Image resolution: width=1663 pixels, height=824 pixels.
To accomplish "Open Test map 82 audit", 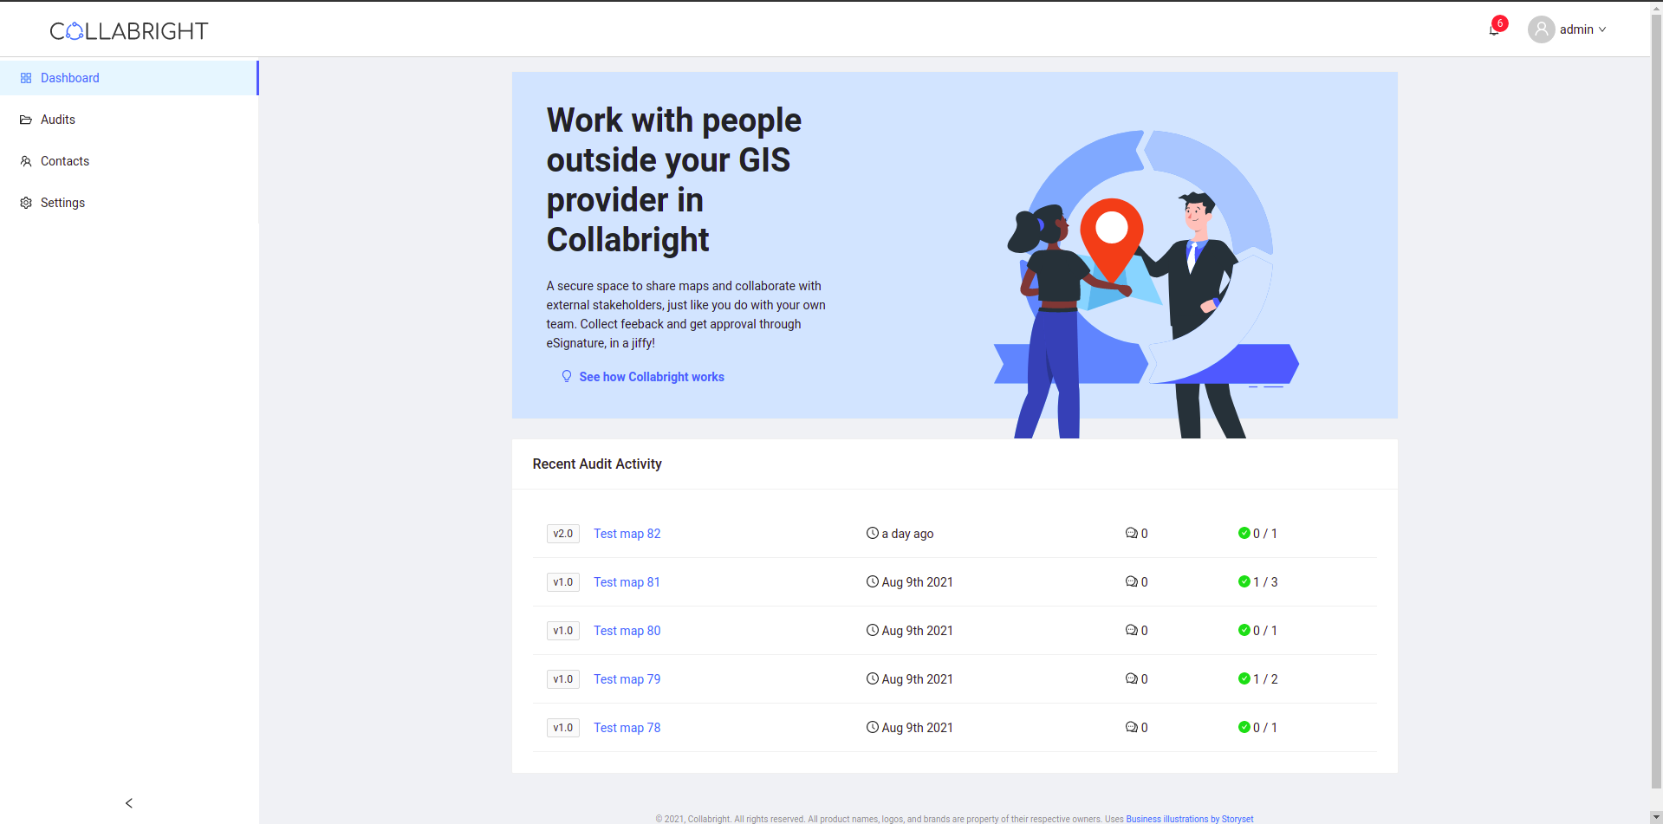I will click(x=627, y=534).
